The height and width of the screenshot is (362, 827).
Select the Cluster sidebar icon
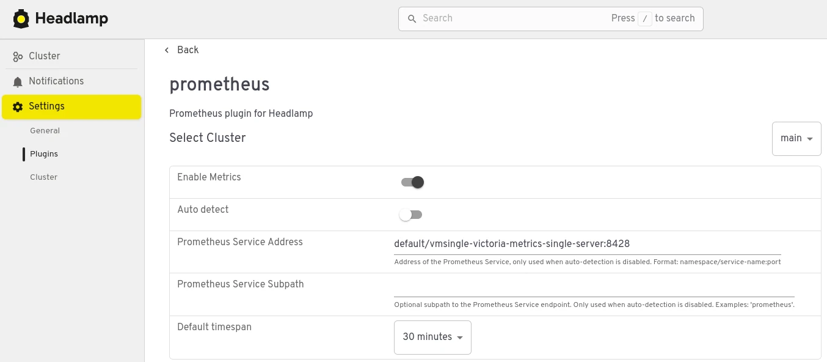point(18,56)
